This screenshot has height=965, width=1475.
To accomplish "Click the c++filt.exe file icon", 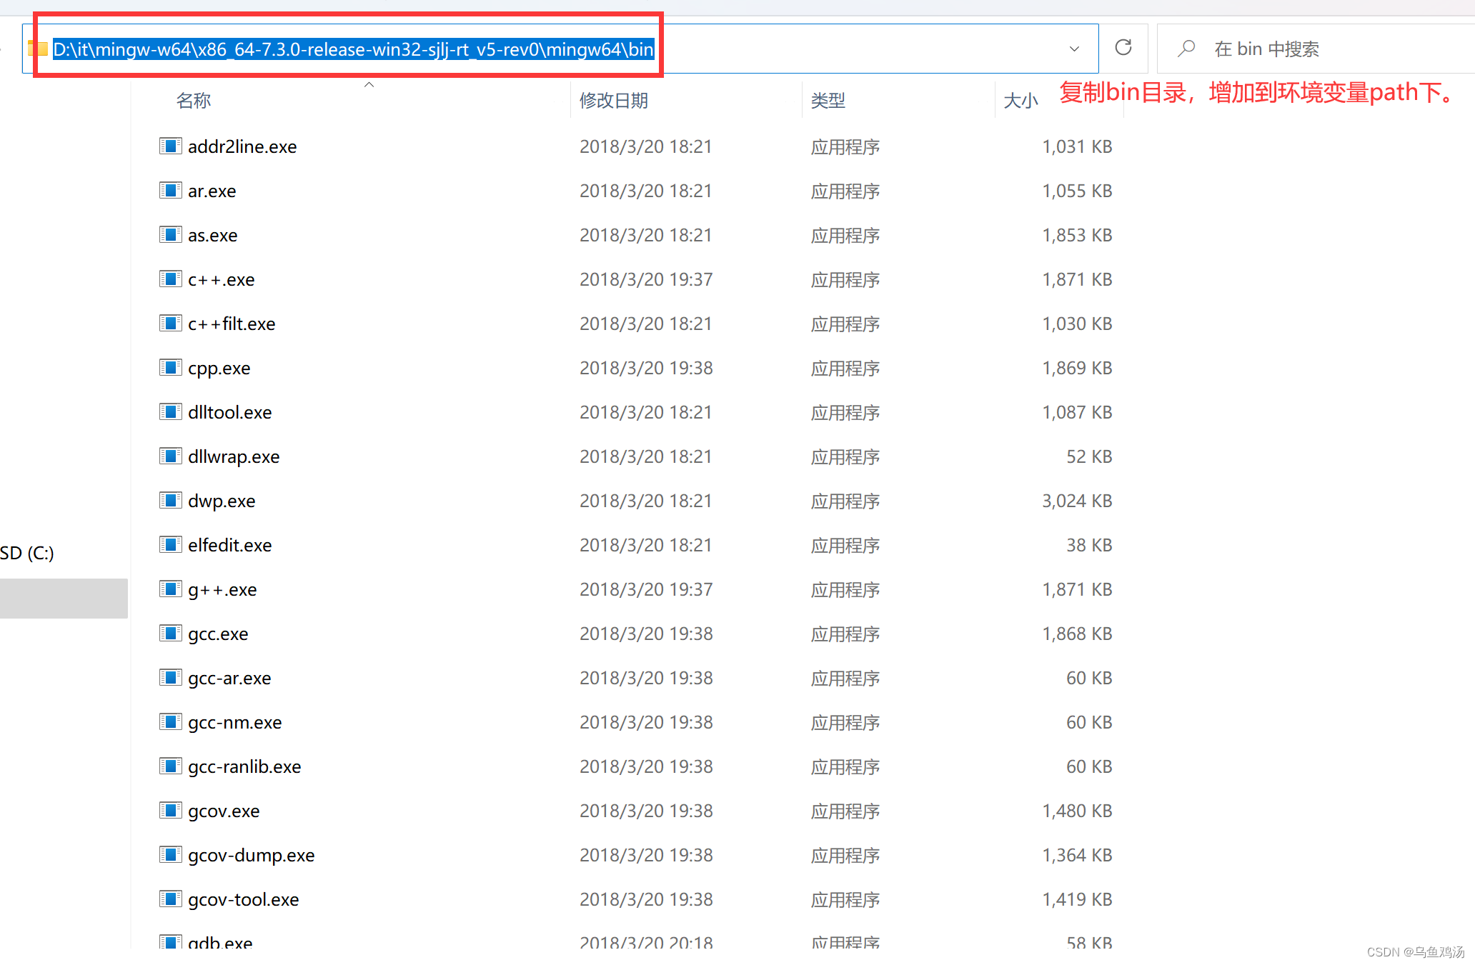I will pyautogui.click(x=170, y=323).
